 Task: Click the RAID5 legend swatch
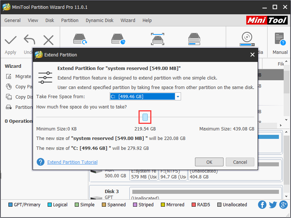pos(194,205)
